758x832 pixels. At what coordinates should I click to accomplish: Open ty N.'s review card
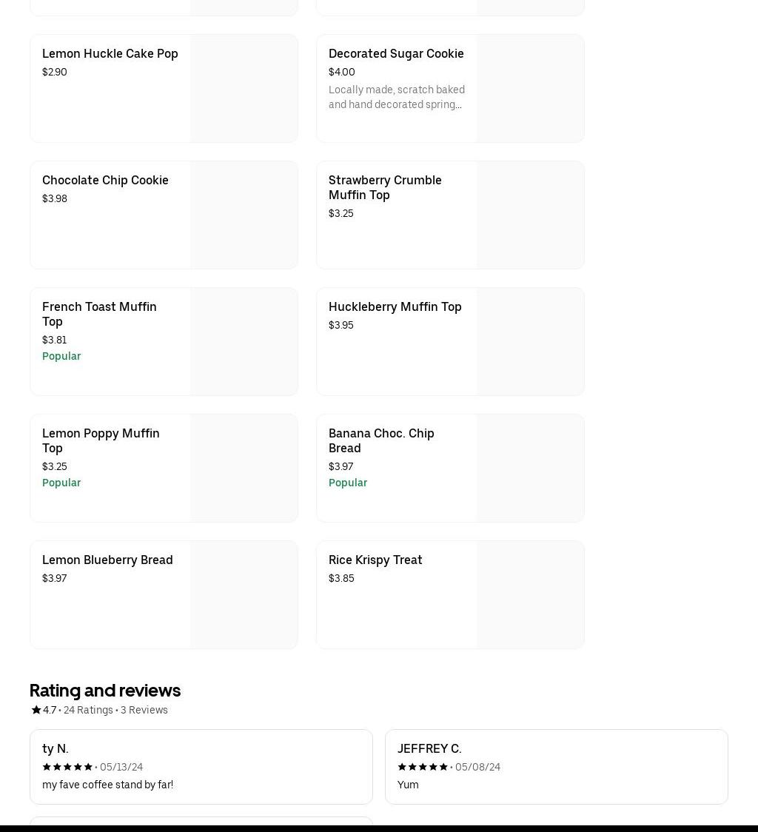201,767
